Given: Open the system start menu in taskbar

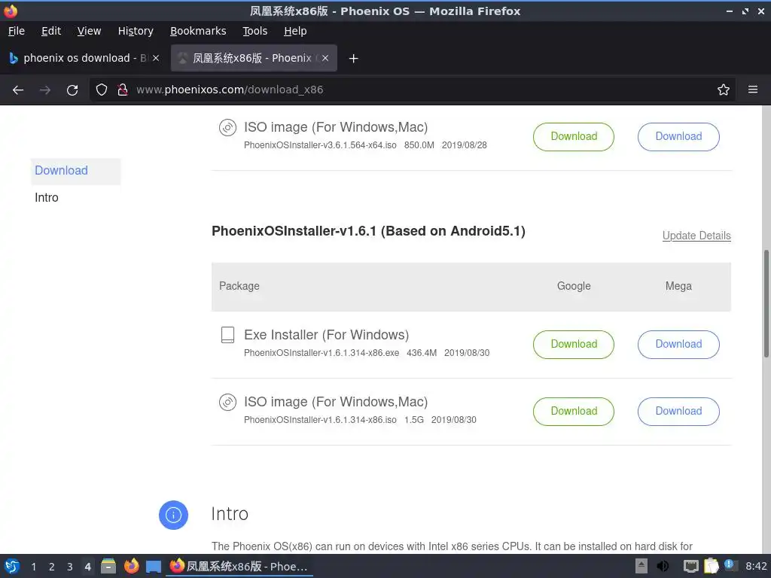Looking at the screenshot, I should (x=12, y=567).
